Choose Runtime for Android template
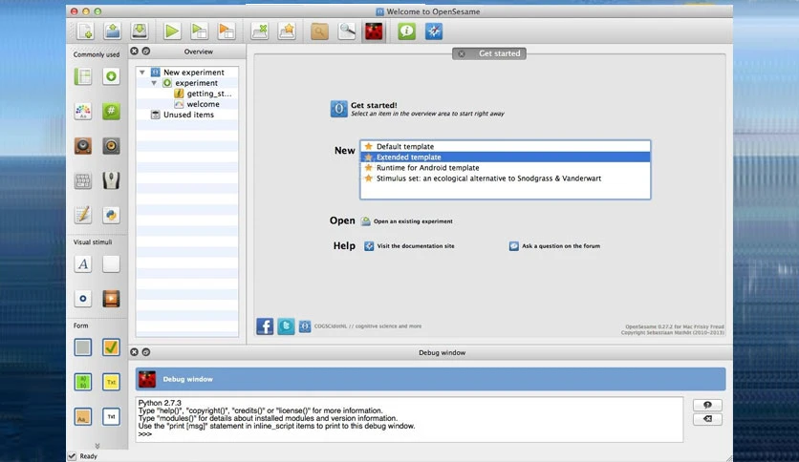The image size is (799, 462). tap(505, 168)
